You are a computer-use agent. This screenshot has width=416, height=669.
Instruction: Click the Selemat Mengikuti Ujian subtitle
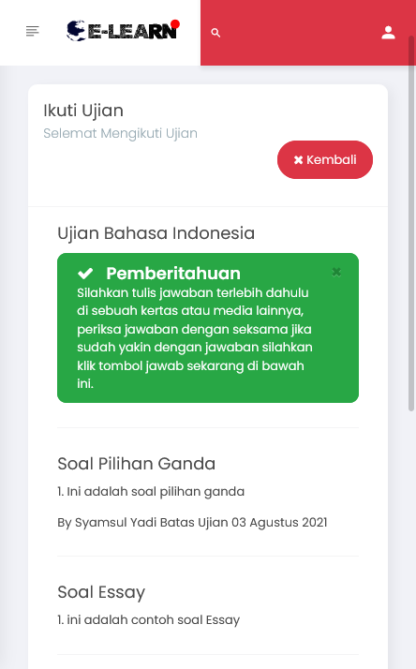coord(120,133)
